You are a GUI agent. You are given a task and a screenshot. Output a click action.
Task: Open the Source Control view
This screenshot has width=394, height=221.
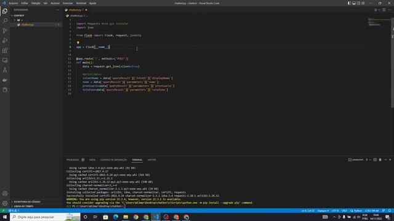(5, 31)
